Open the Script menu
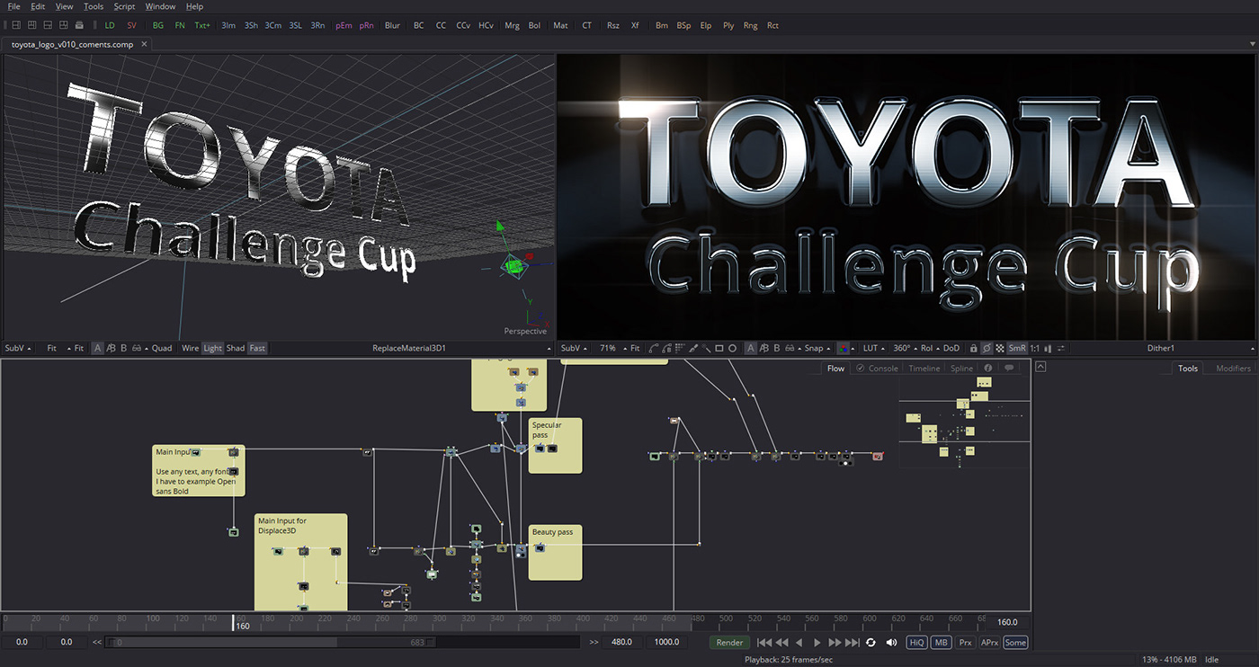This screenshot has width=1259, height=667. pyautogui.click(x=124, y=6)
